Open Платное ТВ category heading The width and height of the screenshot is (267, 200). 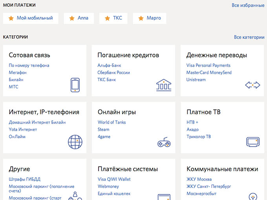pyautogui.click(x=203, y=112)
